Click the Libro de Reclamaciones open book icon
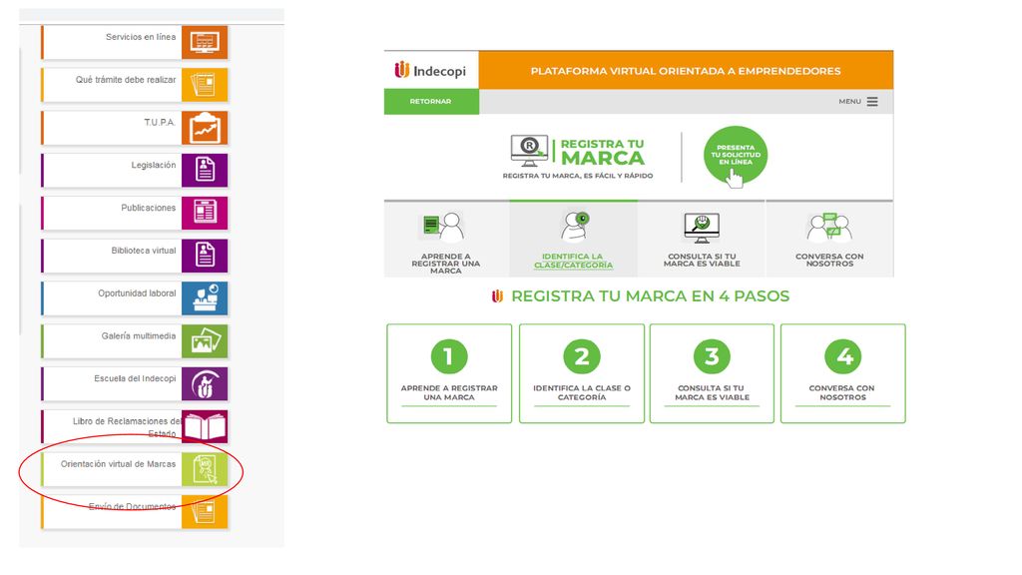Image resolution: width=1022 pixels, height=575 pixels. [x=205, y=426]
